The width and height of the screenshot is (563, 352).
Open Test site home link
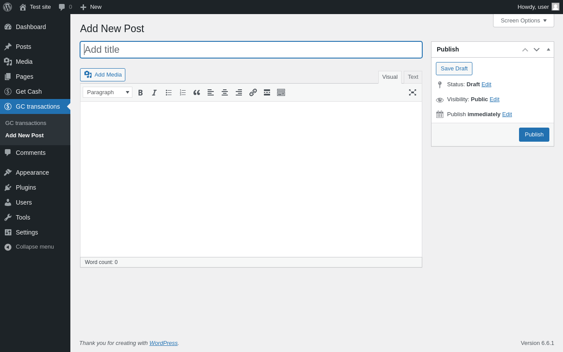[x=35, y=7]
